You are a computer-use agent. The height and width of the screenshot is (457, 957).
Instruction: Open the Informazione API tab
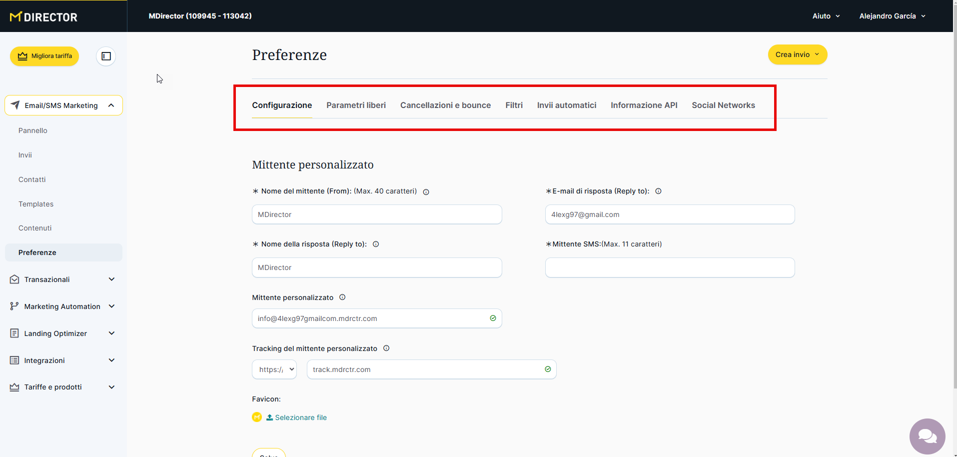tap(644, 105)
